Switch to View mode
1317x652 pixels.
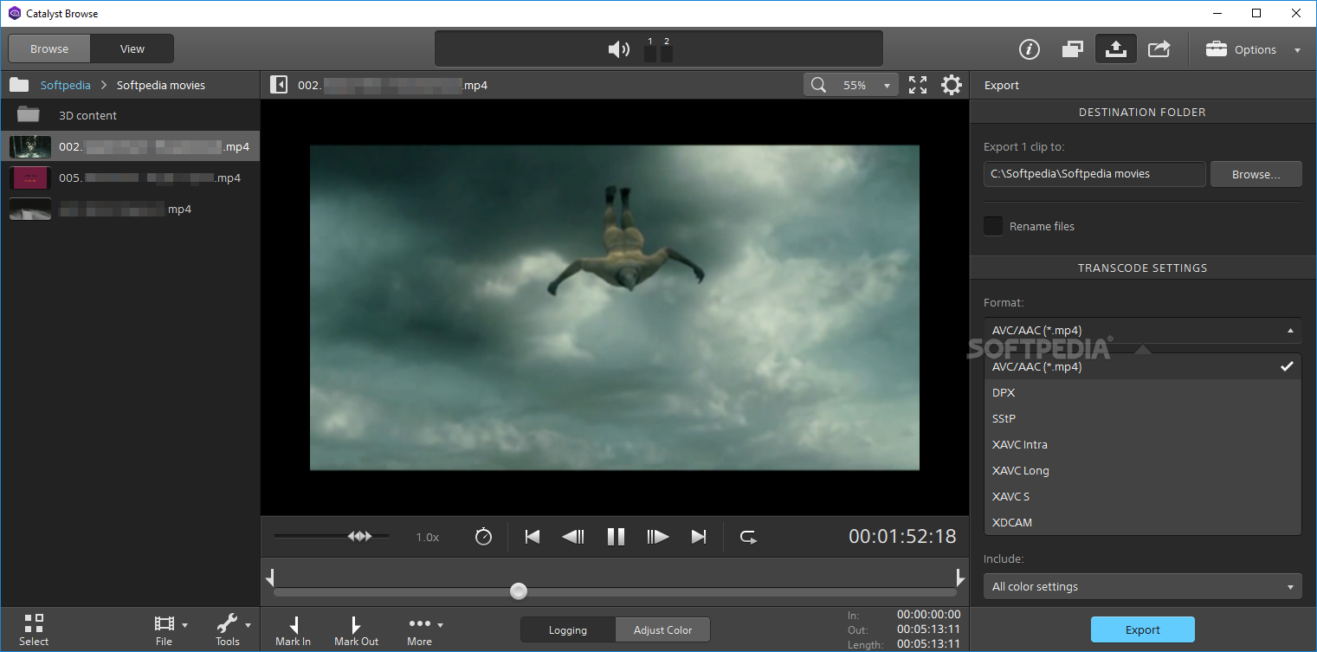pyautogui.click(x=132, y=48)
